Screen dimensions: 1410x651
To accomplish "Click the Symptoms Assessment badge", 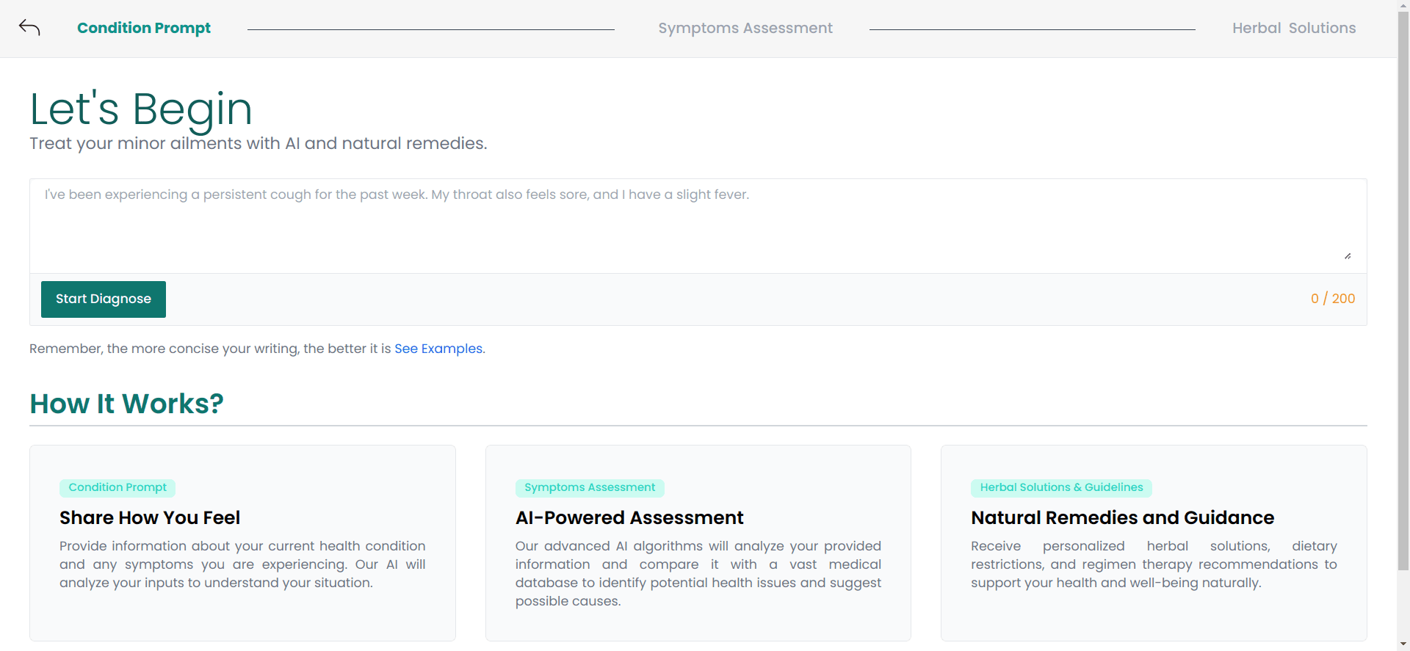I will coord(590,487).
